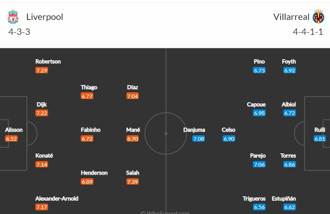The height and width of the screenshot is (214, 330).
Task: Select player Alexander-Arnold
Action: [x=56, y=199]
